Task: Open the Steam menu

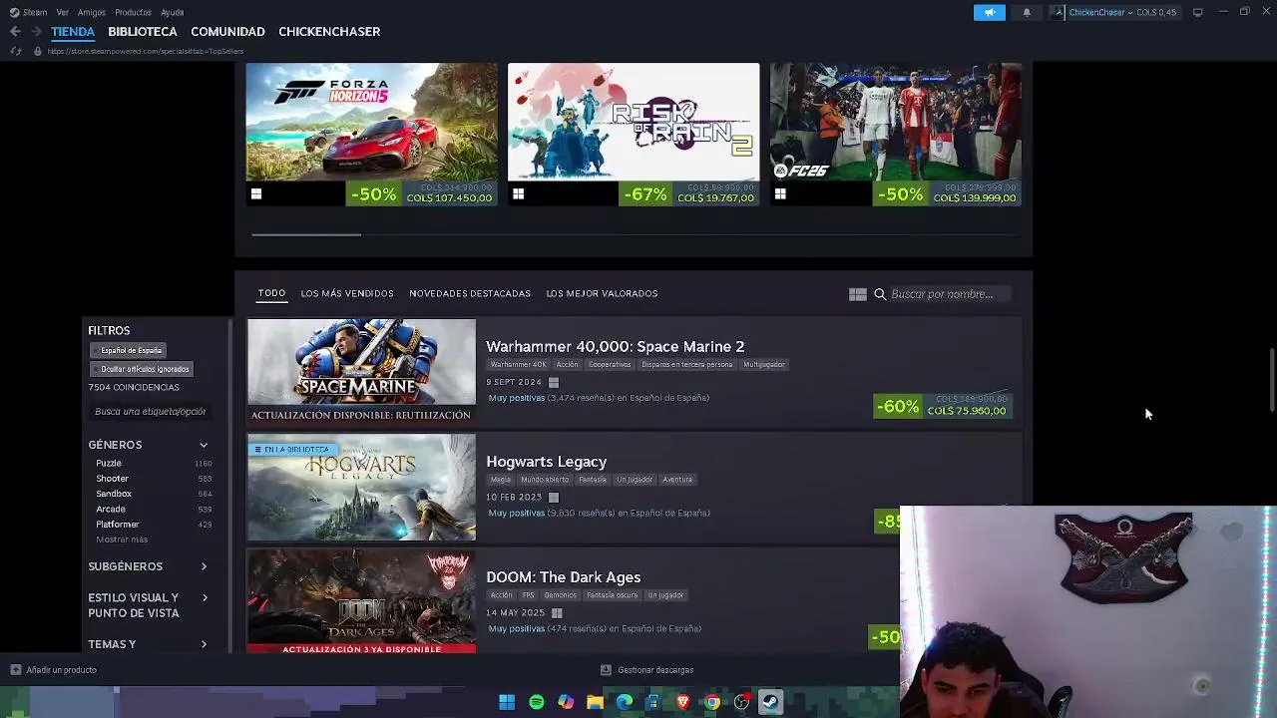Action: tap(35, 12)
